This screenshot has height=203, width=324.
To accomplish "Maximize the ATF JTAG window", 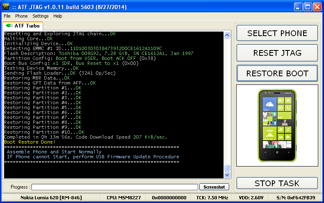I will click(x=308, y=7).
